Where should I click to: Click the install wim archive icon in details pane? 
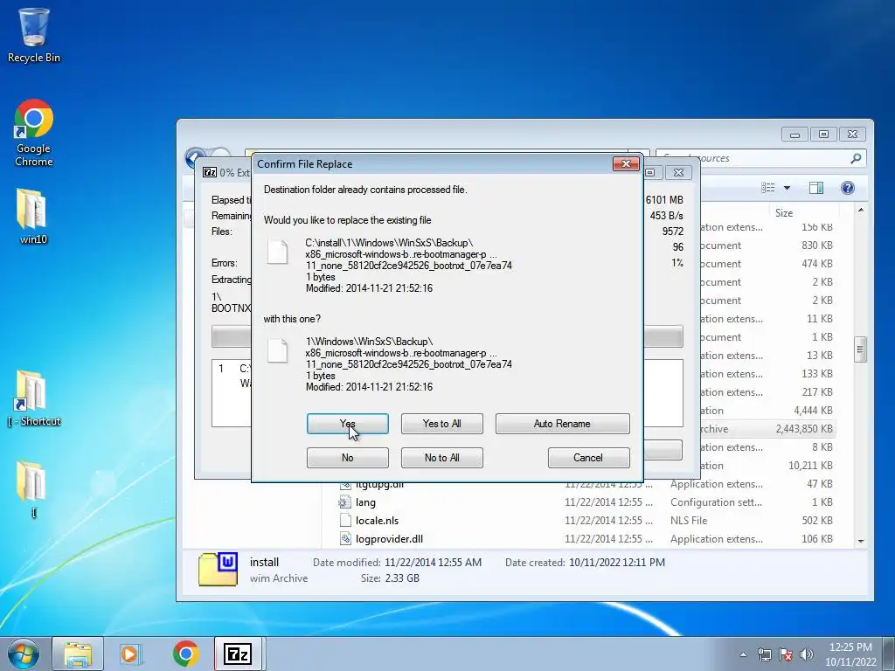point(218,570)
